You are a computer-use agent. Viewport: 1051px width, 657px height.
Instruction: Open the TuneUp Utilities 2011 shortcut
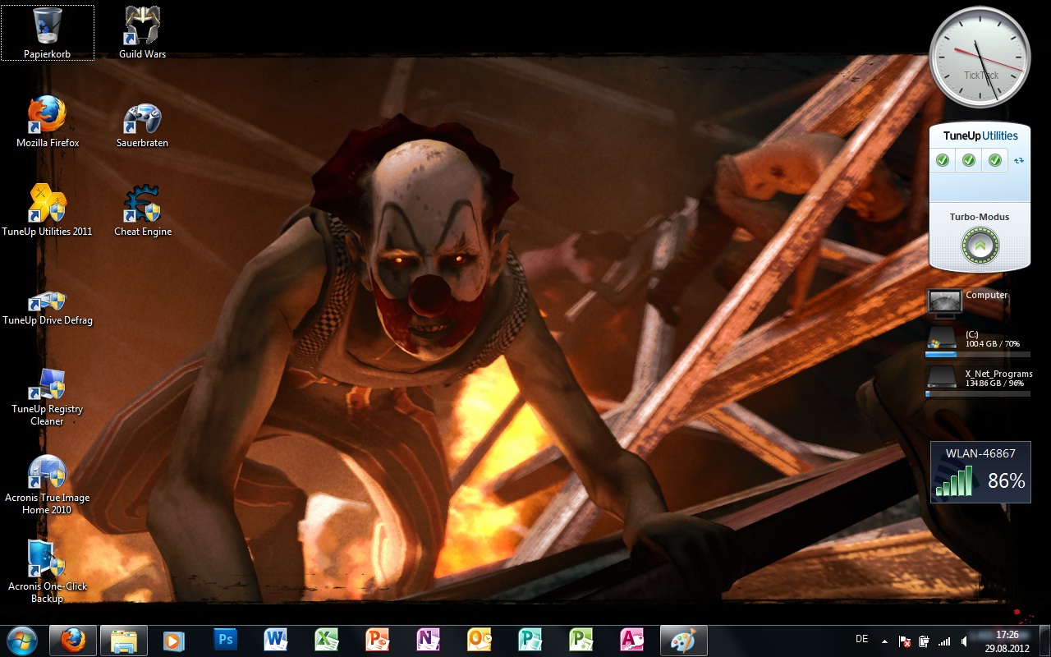point(47,210)
